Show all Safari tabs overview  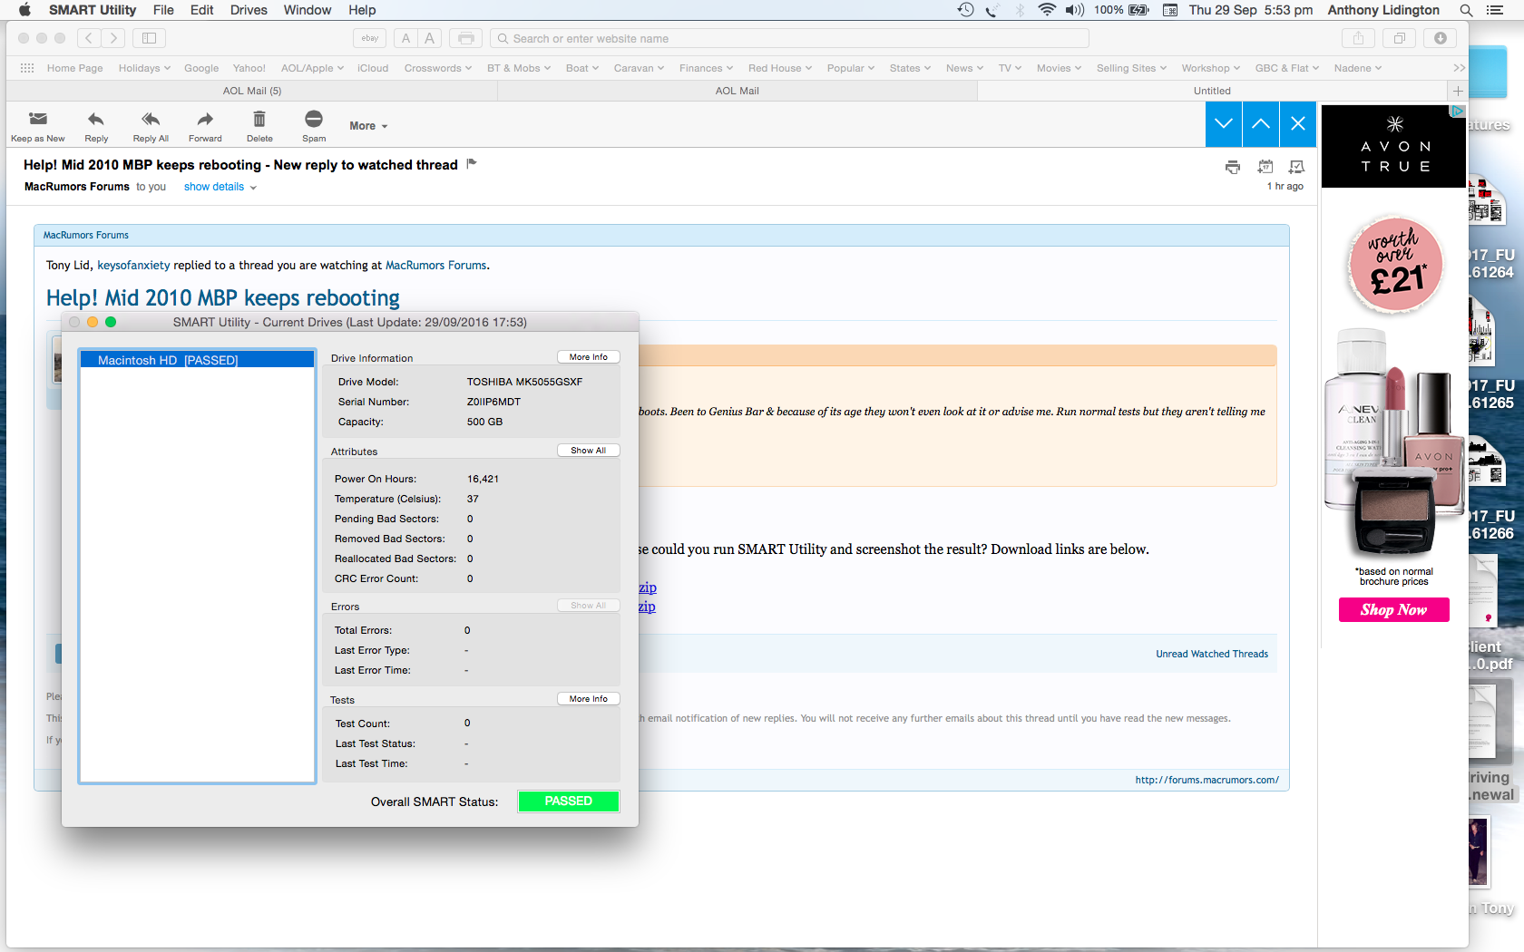click(x=1400, y=38)
